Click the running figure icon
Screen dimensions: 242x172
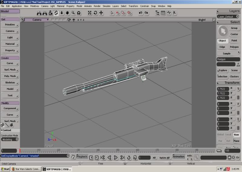point(175,13)
